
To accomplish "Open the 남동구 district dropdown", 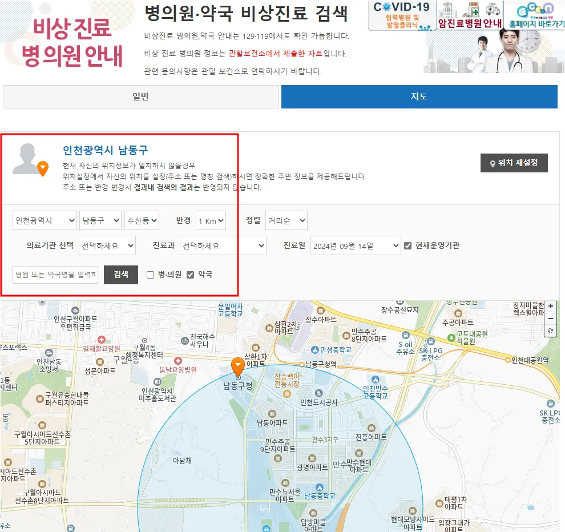I will [100, 220].
